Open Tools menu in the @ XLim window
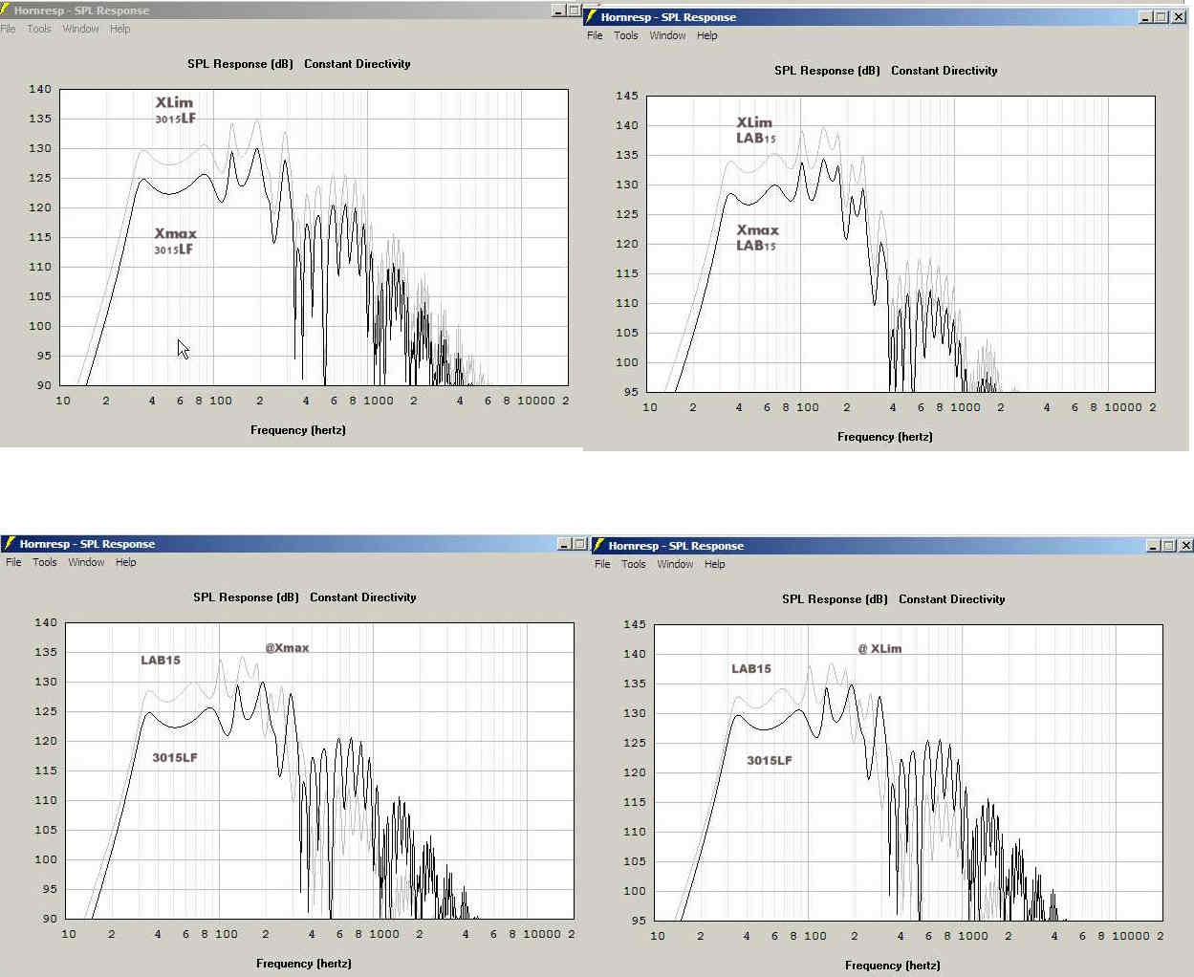The height and width of the screenshot is (977, 1194). [x=634, y=564]
